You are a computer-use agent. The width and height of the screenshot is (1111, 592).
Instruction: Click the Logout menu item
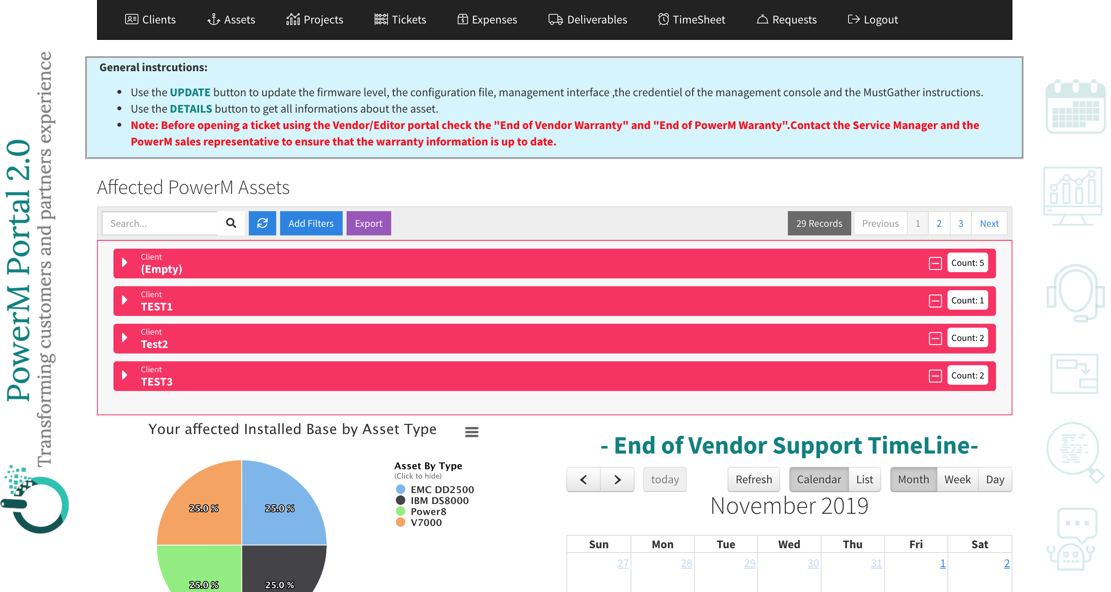click(872, 20)
